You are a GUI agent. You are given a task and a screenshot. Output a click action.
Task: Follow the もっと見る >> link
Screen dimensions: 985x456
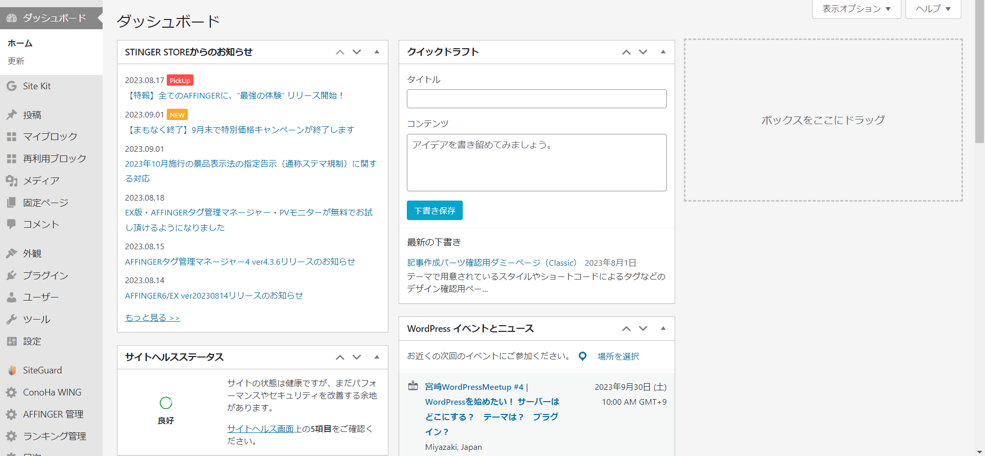(152, 318)
